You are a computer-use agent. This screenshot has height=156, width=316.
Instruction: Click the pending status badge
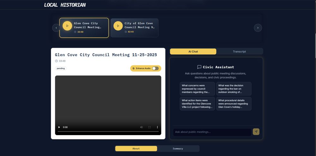click(x=61, y=69)
